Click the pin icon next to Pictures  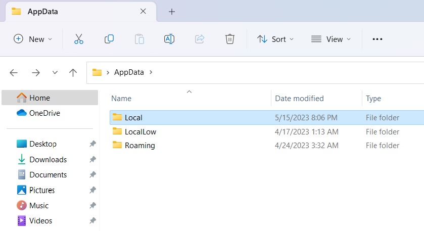(x=93, y=190)
